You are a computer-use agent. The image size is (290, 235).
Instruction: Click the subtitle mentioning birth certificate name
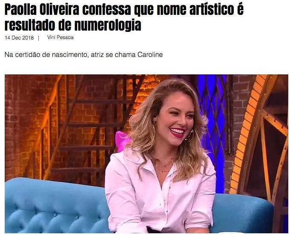pos(83,55)
